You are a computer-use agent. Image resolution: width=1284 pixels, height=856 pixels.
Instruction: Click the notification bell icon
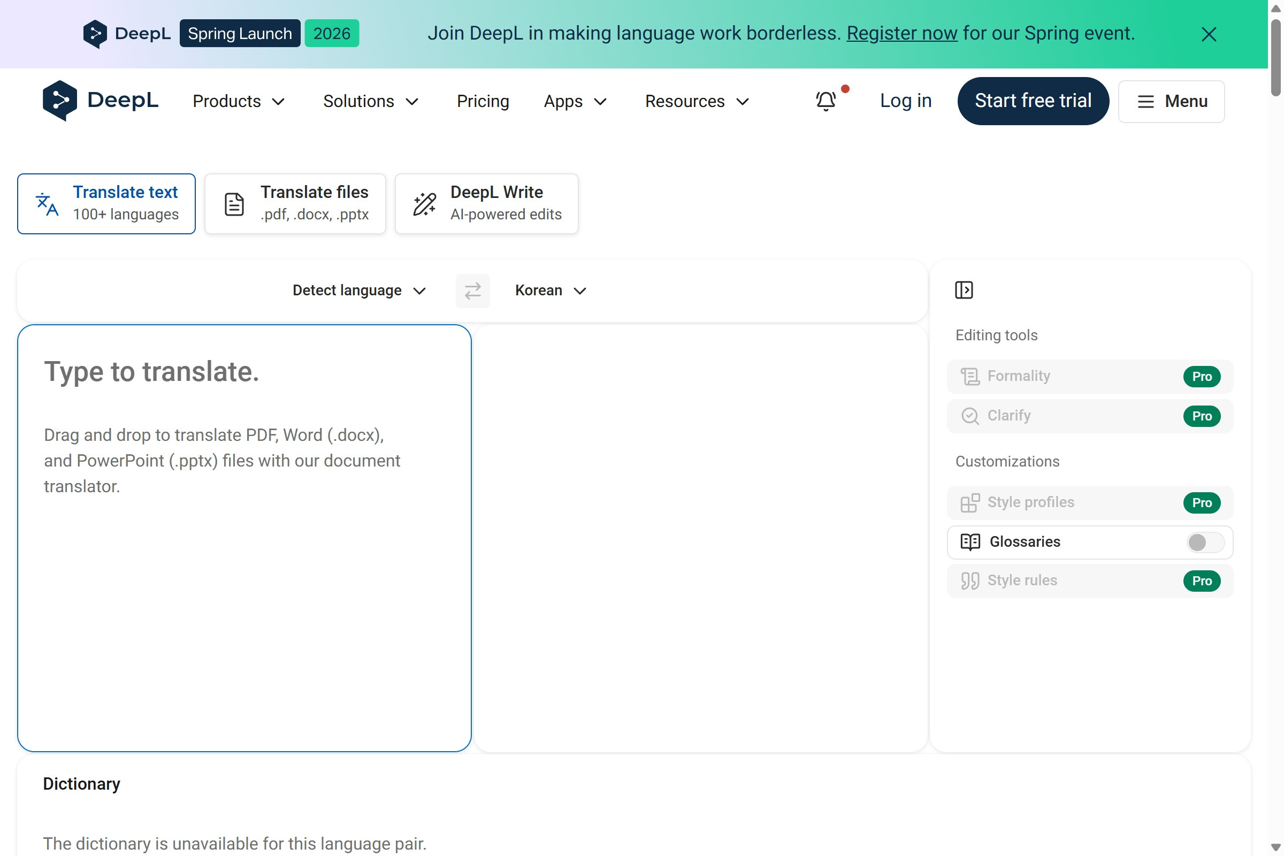coord(826,101)
